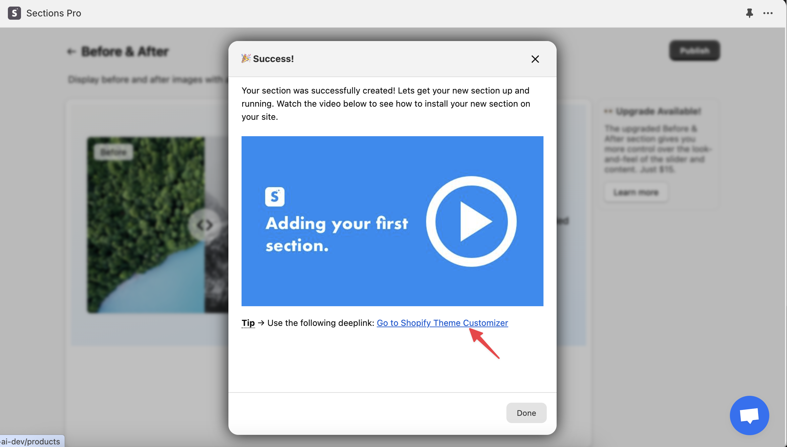Image resolution: width=787 pixels, height=447 pixels.
Task: Click the Publish button top right
Action: point(694,50)
